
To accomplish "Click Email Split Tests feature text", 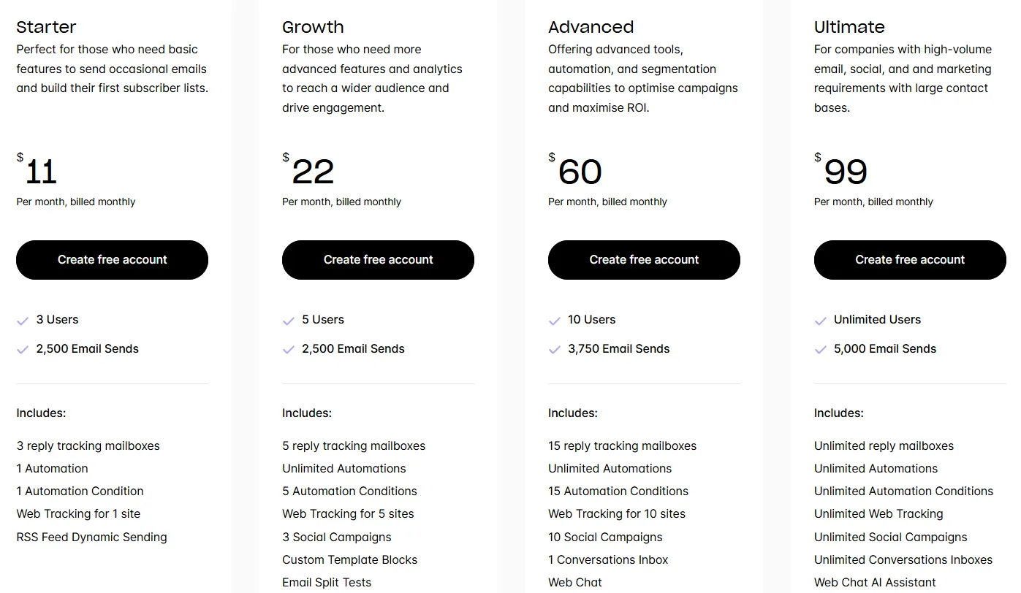I will [x=327, y=582].
